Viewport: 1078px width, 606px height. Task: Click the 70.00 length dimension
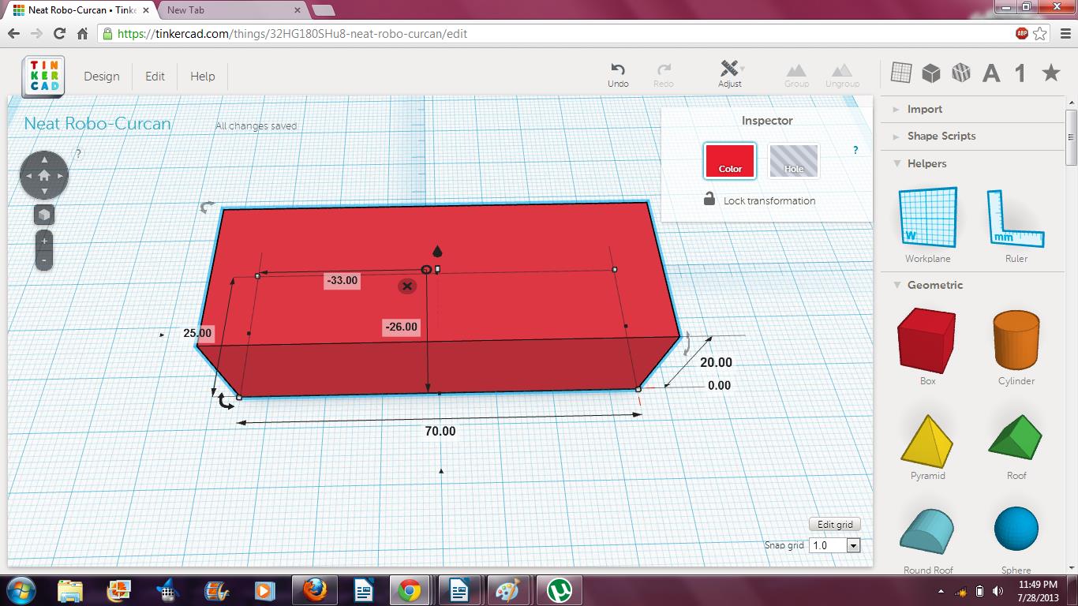click(x=440, y=431)
